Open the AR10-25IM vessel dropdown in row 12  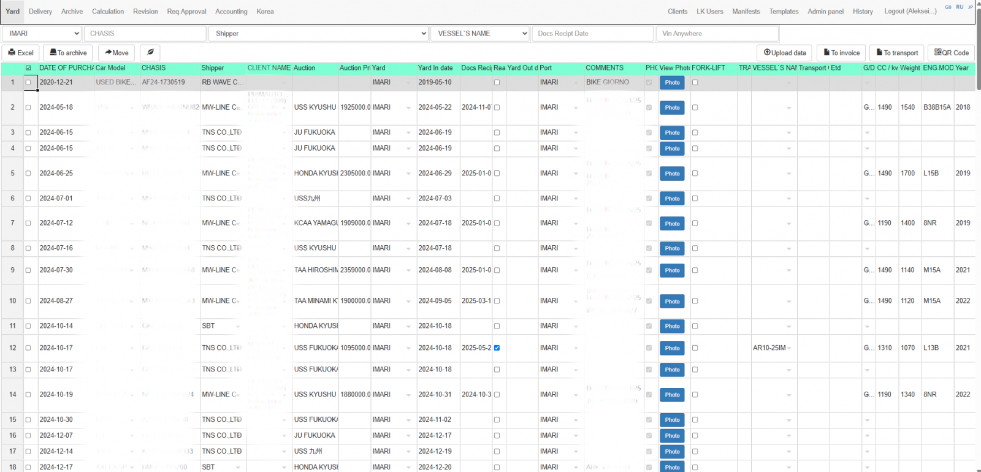point(789,348)
